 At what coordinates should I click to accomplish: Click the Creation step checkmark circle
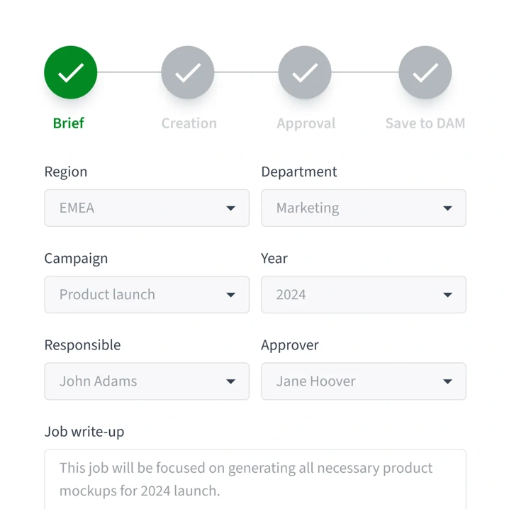(x=188, y=72)
